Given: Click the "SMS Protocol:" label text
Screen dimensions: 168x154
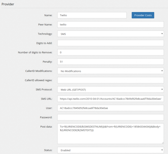Looking at the screenshot, I should pyautogui.click(x=43, y=90).
